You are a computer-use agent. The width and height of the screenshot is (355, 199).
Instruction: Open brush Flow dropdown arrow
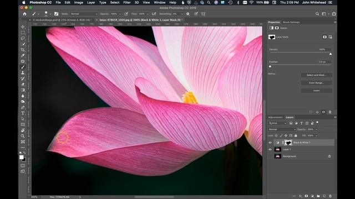tap(148, 14)
